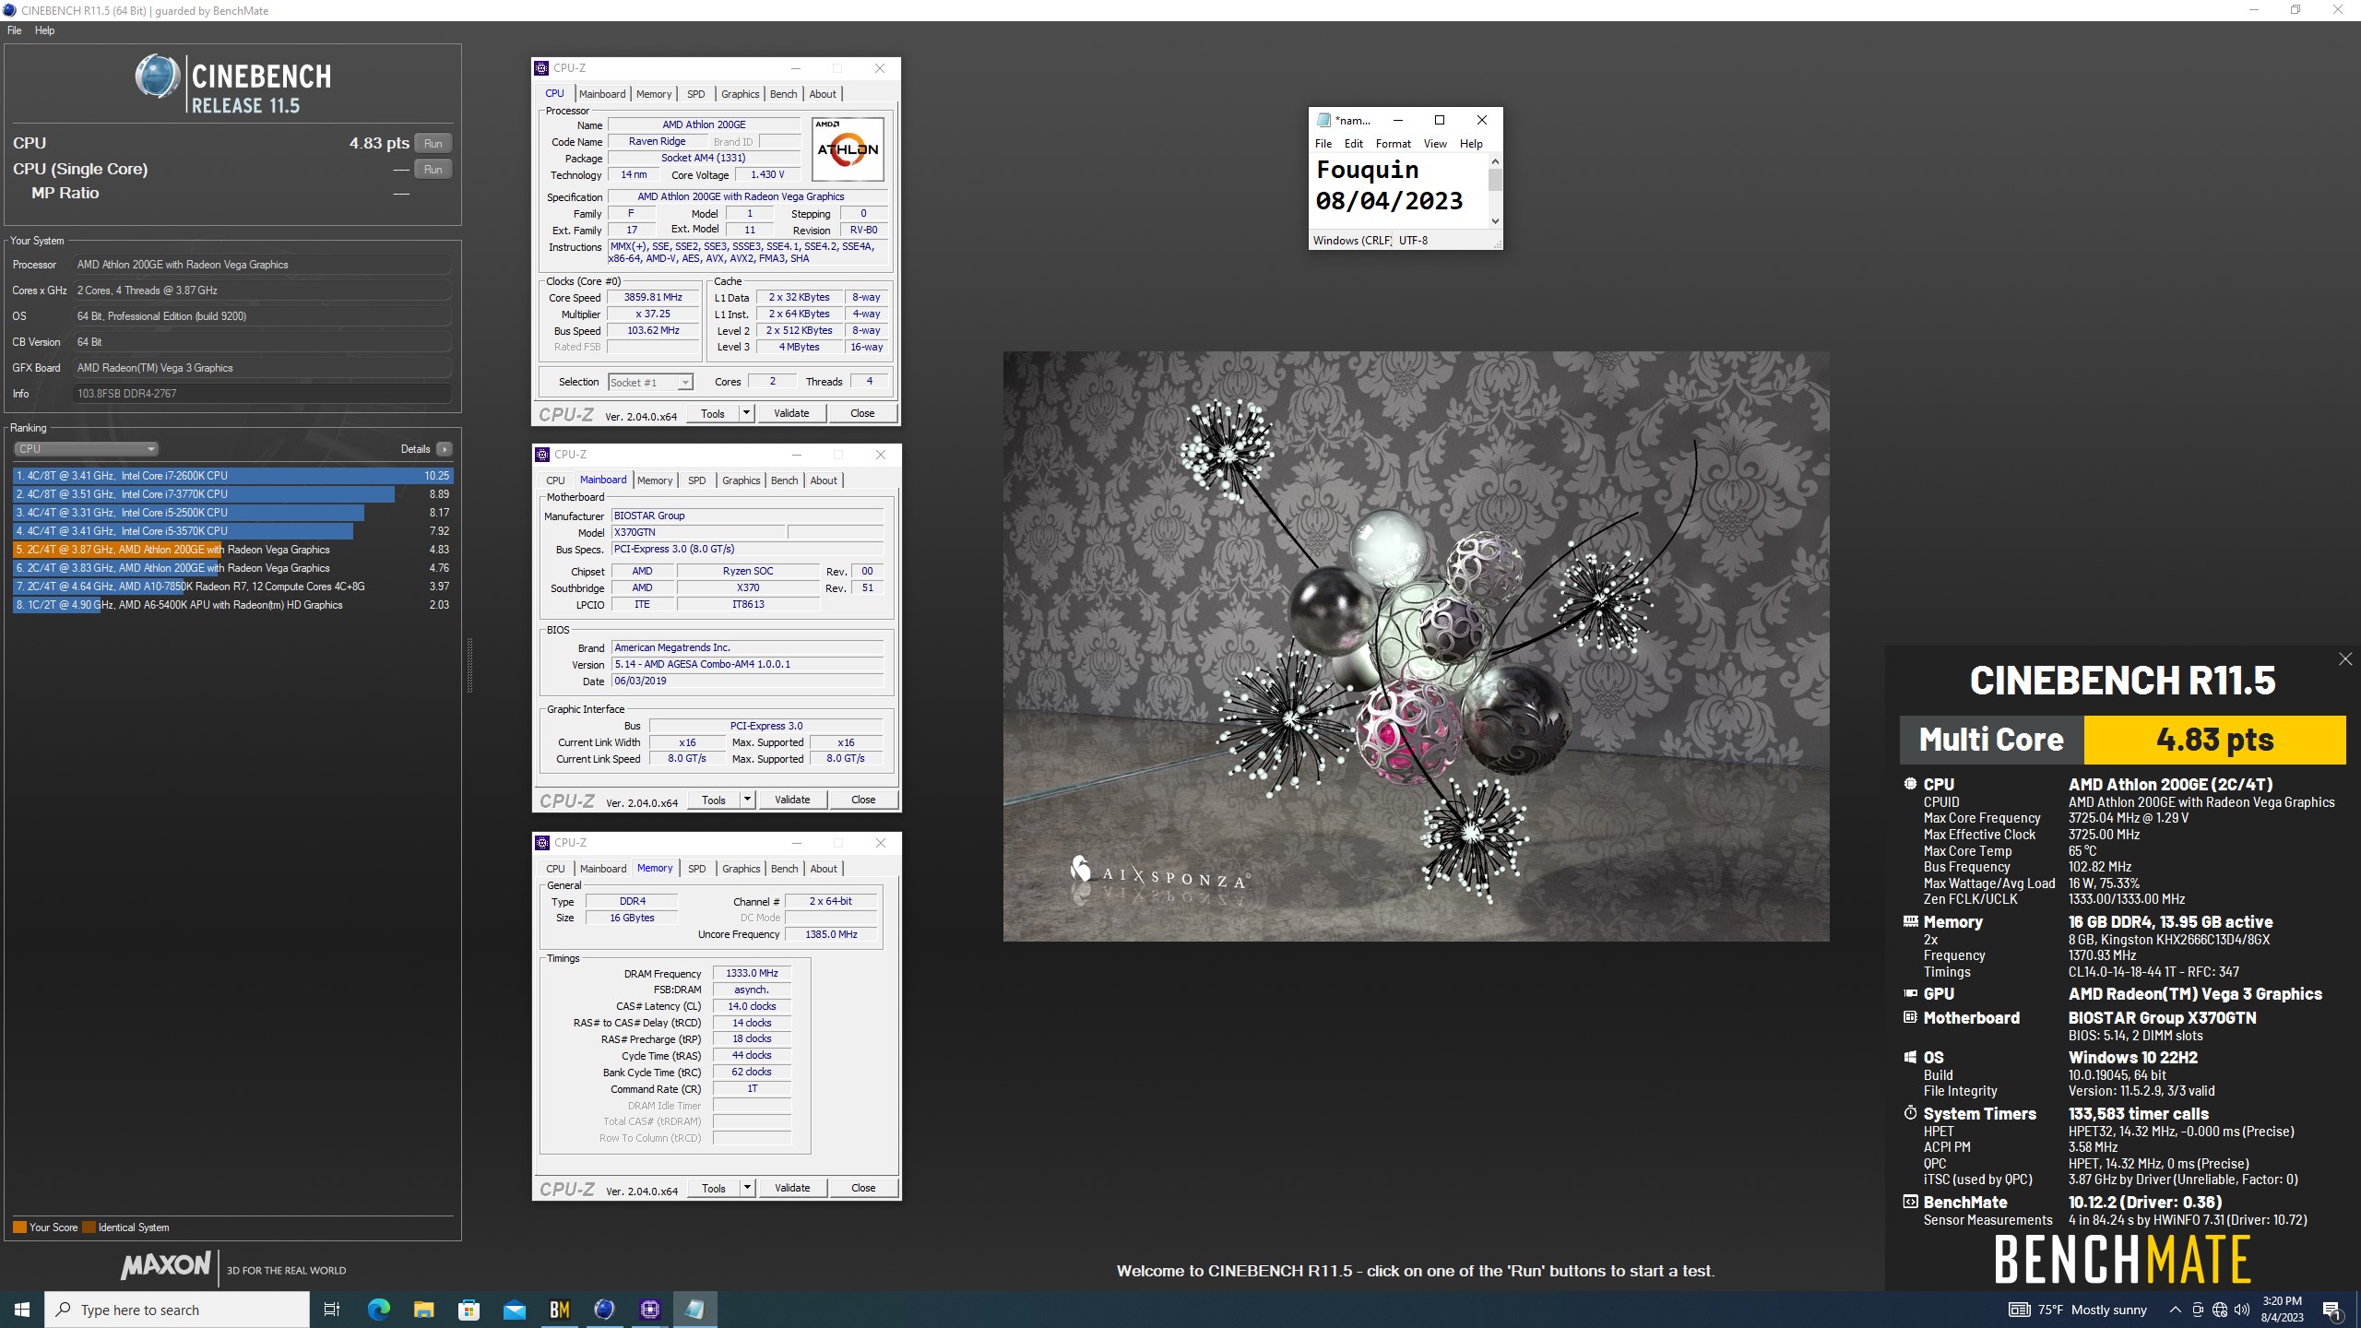The image size is (2361, 1328).
Task: Open BenchMate from the taskbar
Action: pos(559,1310)
